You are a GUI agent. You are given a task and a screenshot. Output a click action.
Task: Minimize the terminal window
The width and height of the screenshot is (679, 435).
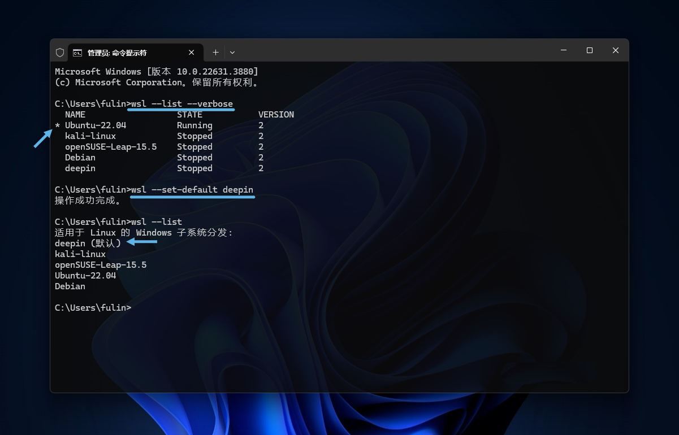[563, 50]
